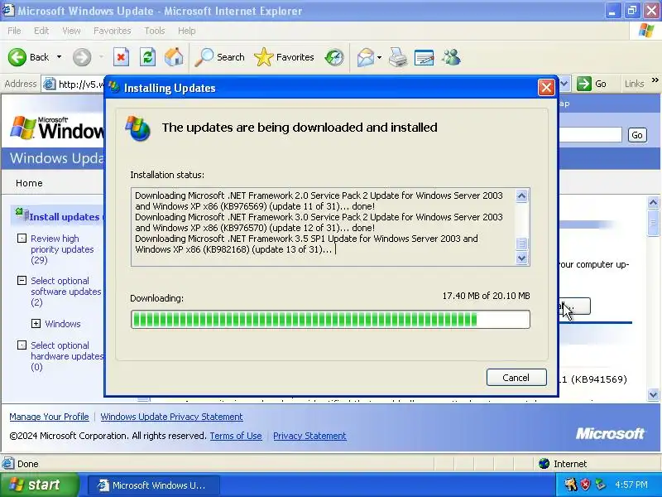Open the Favorites star toolbar button
The image size is (662, 497).
284,57
